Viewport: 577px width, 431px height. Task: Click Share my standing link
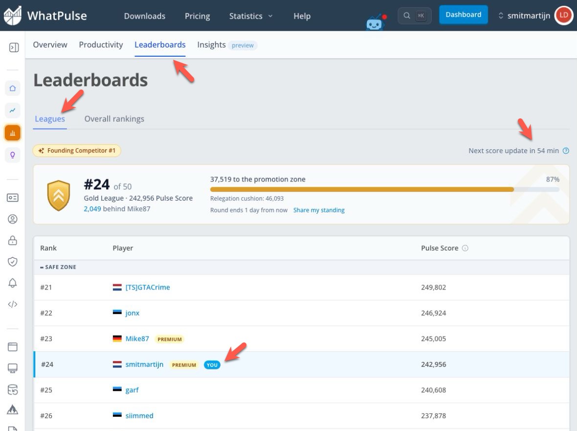(x=319, y=210)
